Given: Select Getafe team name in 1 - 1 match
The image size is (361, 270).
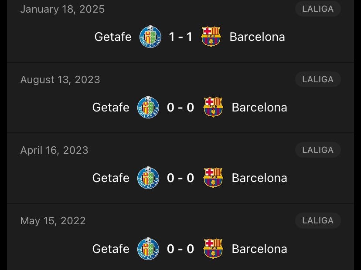Looking at the screenshot, I should tap(113, 37).
